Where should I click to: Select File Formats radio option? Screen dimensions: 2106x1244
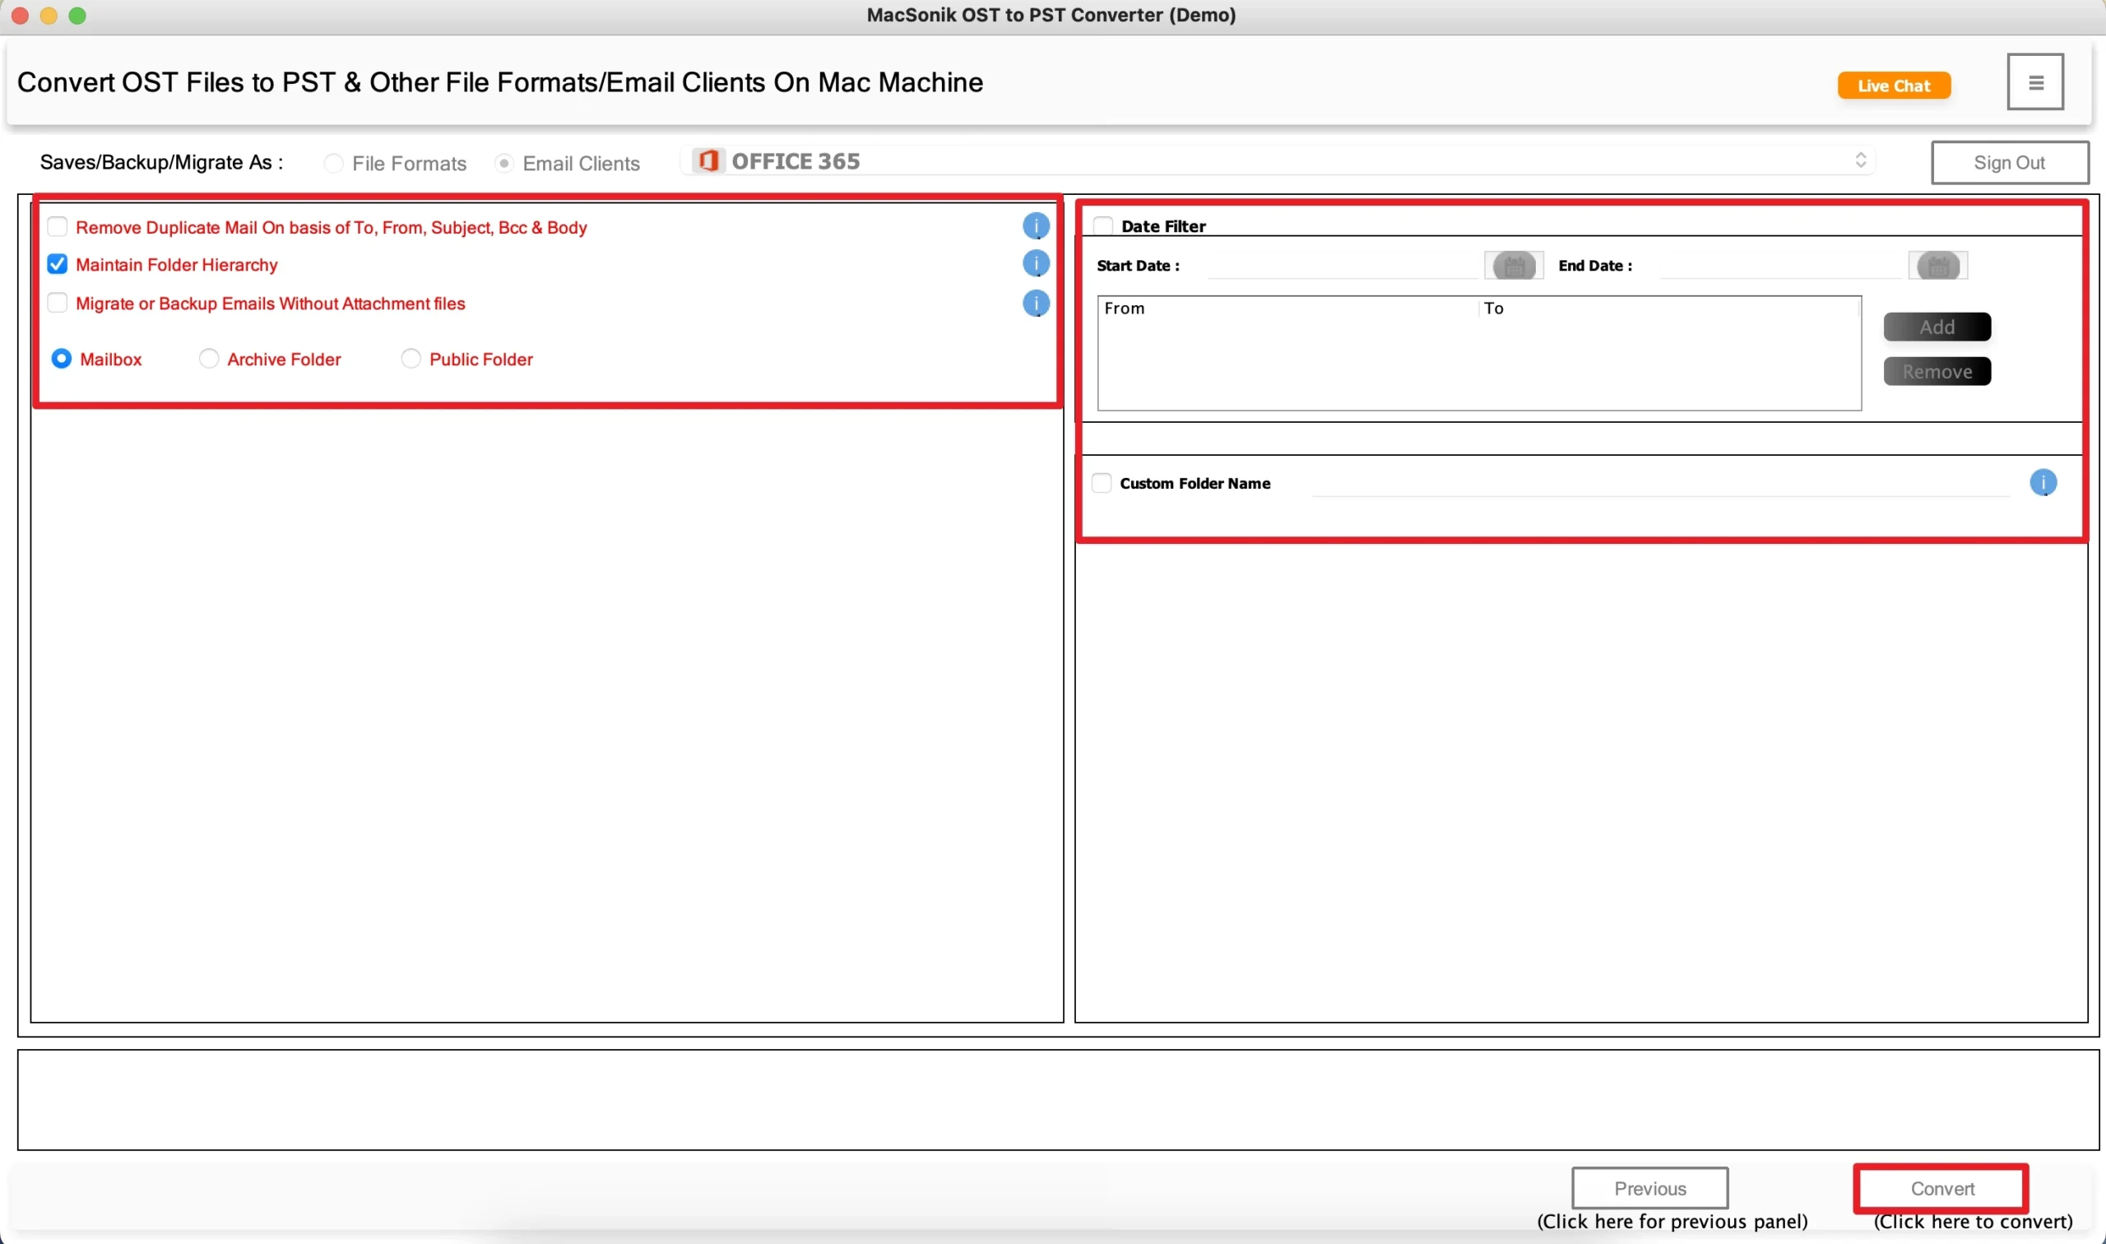coord(333,163)
